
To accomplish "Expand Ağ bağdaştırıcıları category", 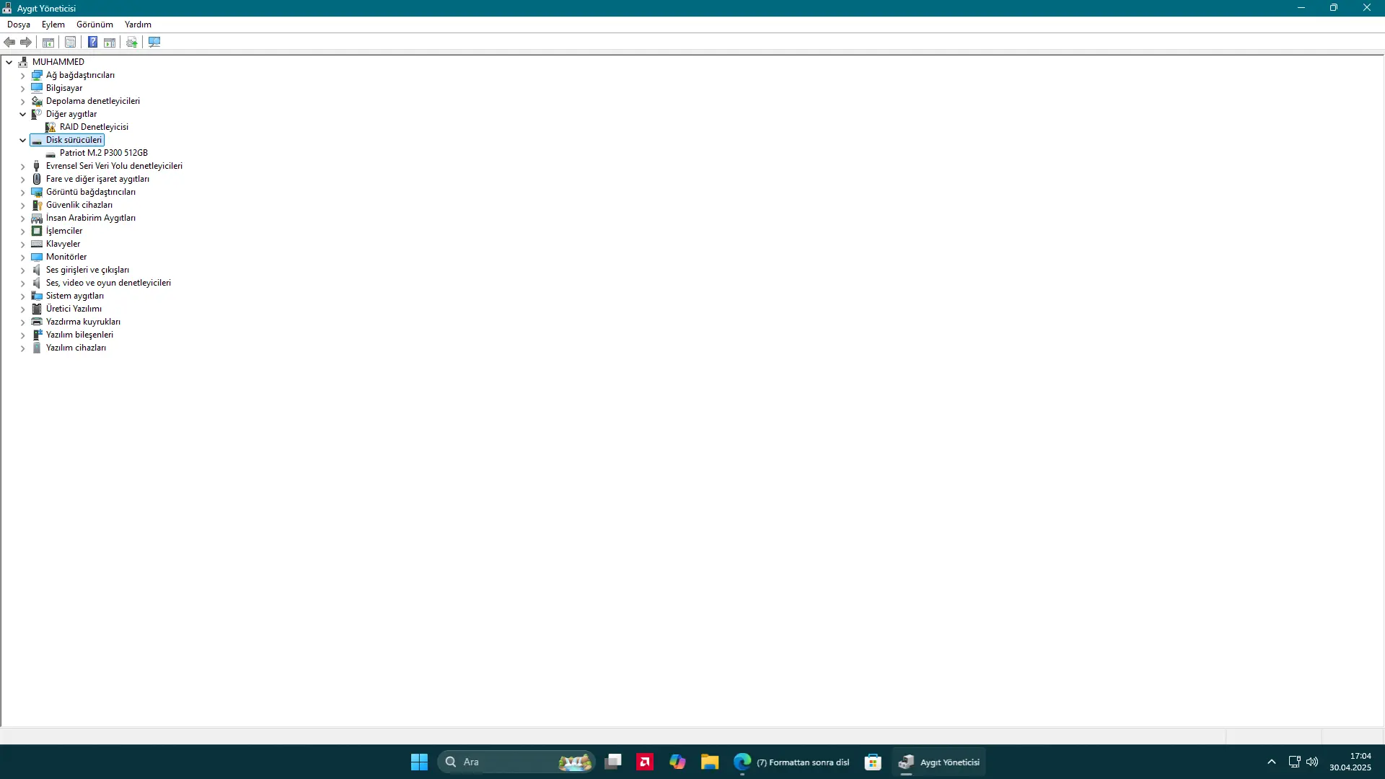I will point(22,75).
